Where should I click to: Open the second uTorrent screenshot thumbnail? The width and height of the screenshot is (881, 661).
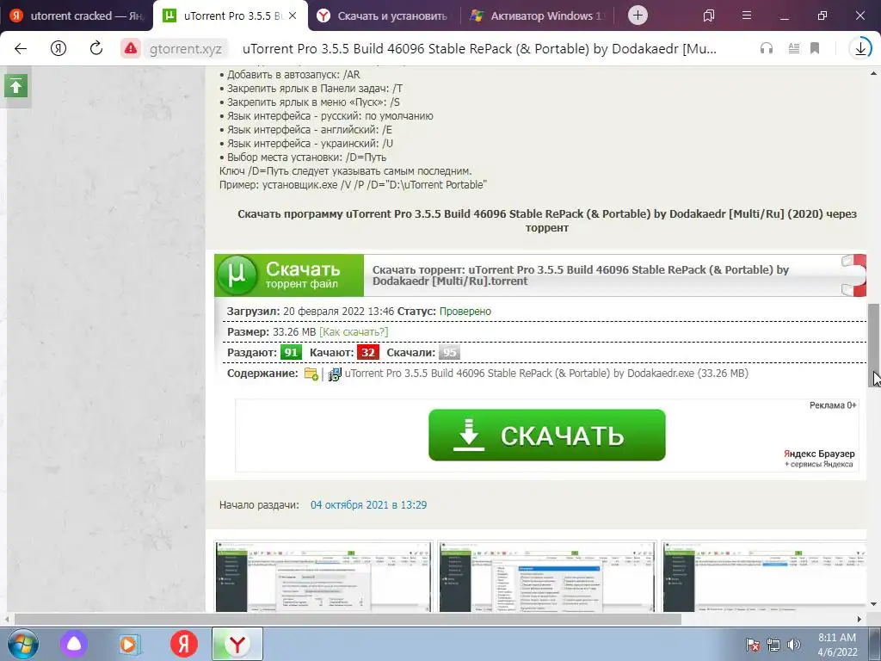point(546,576)
